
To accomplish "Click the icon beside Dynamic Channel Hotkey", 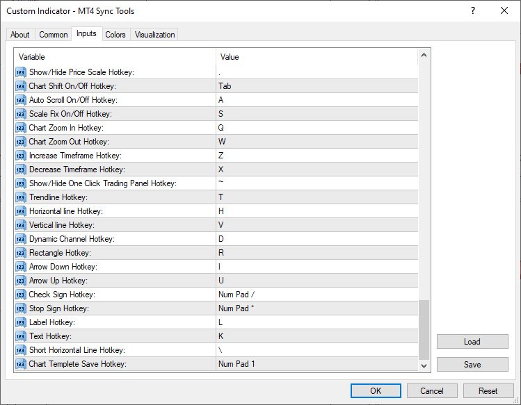I will pyautogui.click(x=21, y=240).
